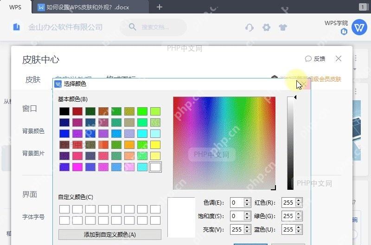Decrease the 亮度 brightness value
The width and height of the screenshot is (371, 245).
coord(247,232)
